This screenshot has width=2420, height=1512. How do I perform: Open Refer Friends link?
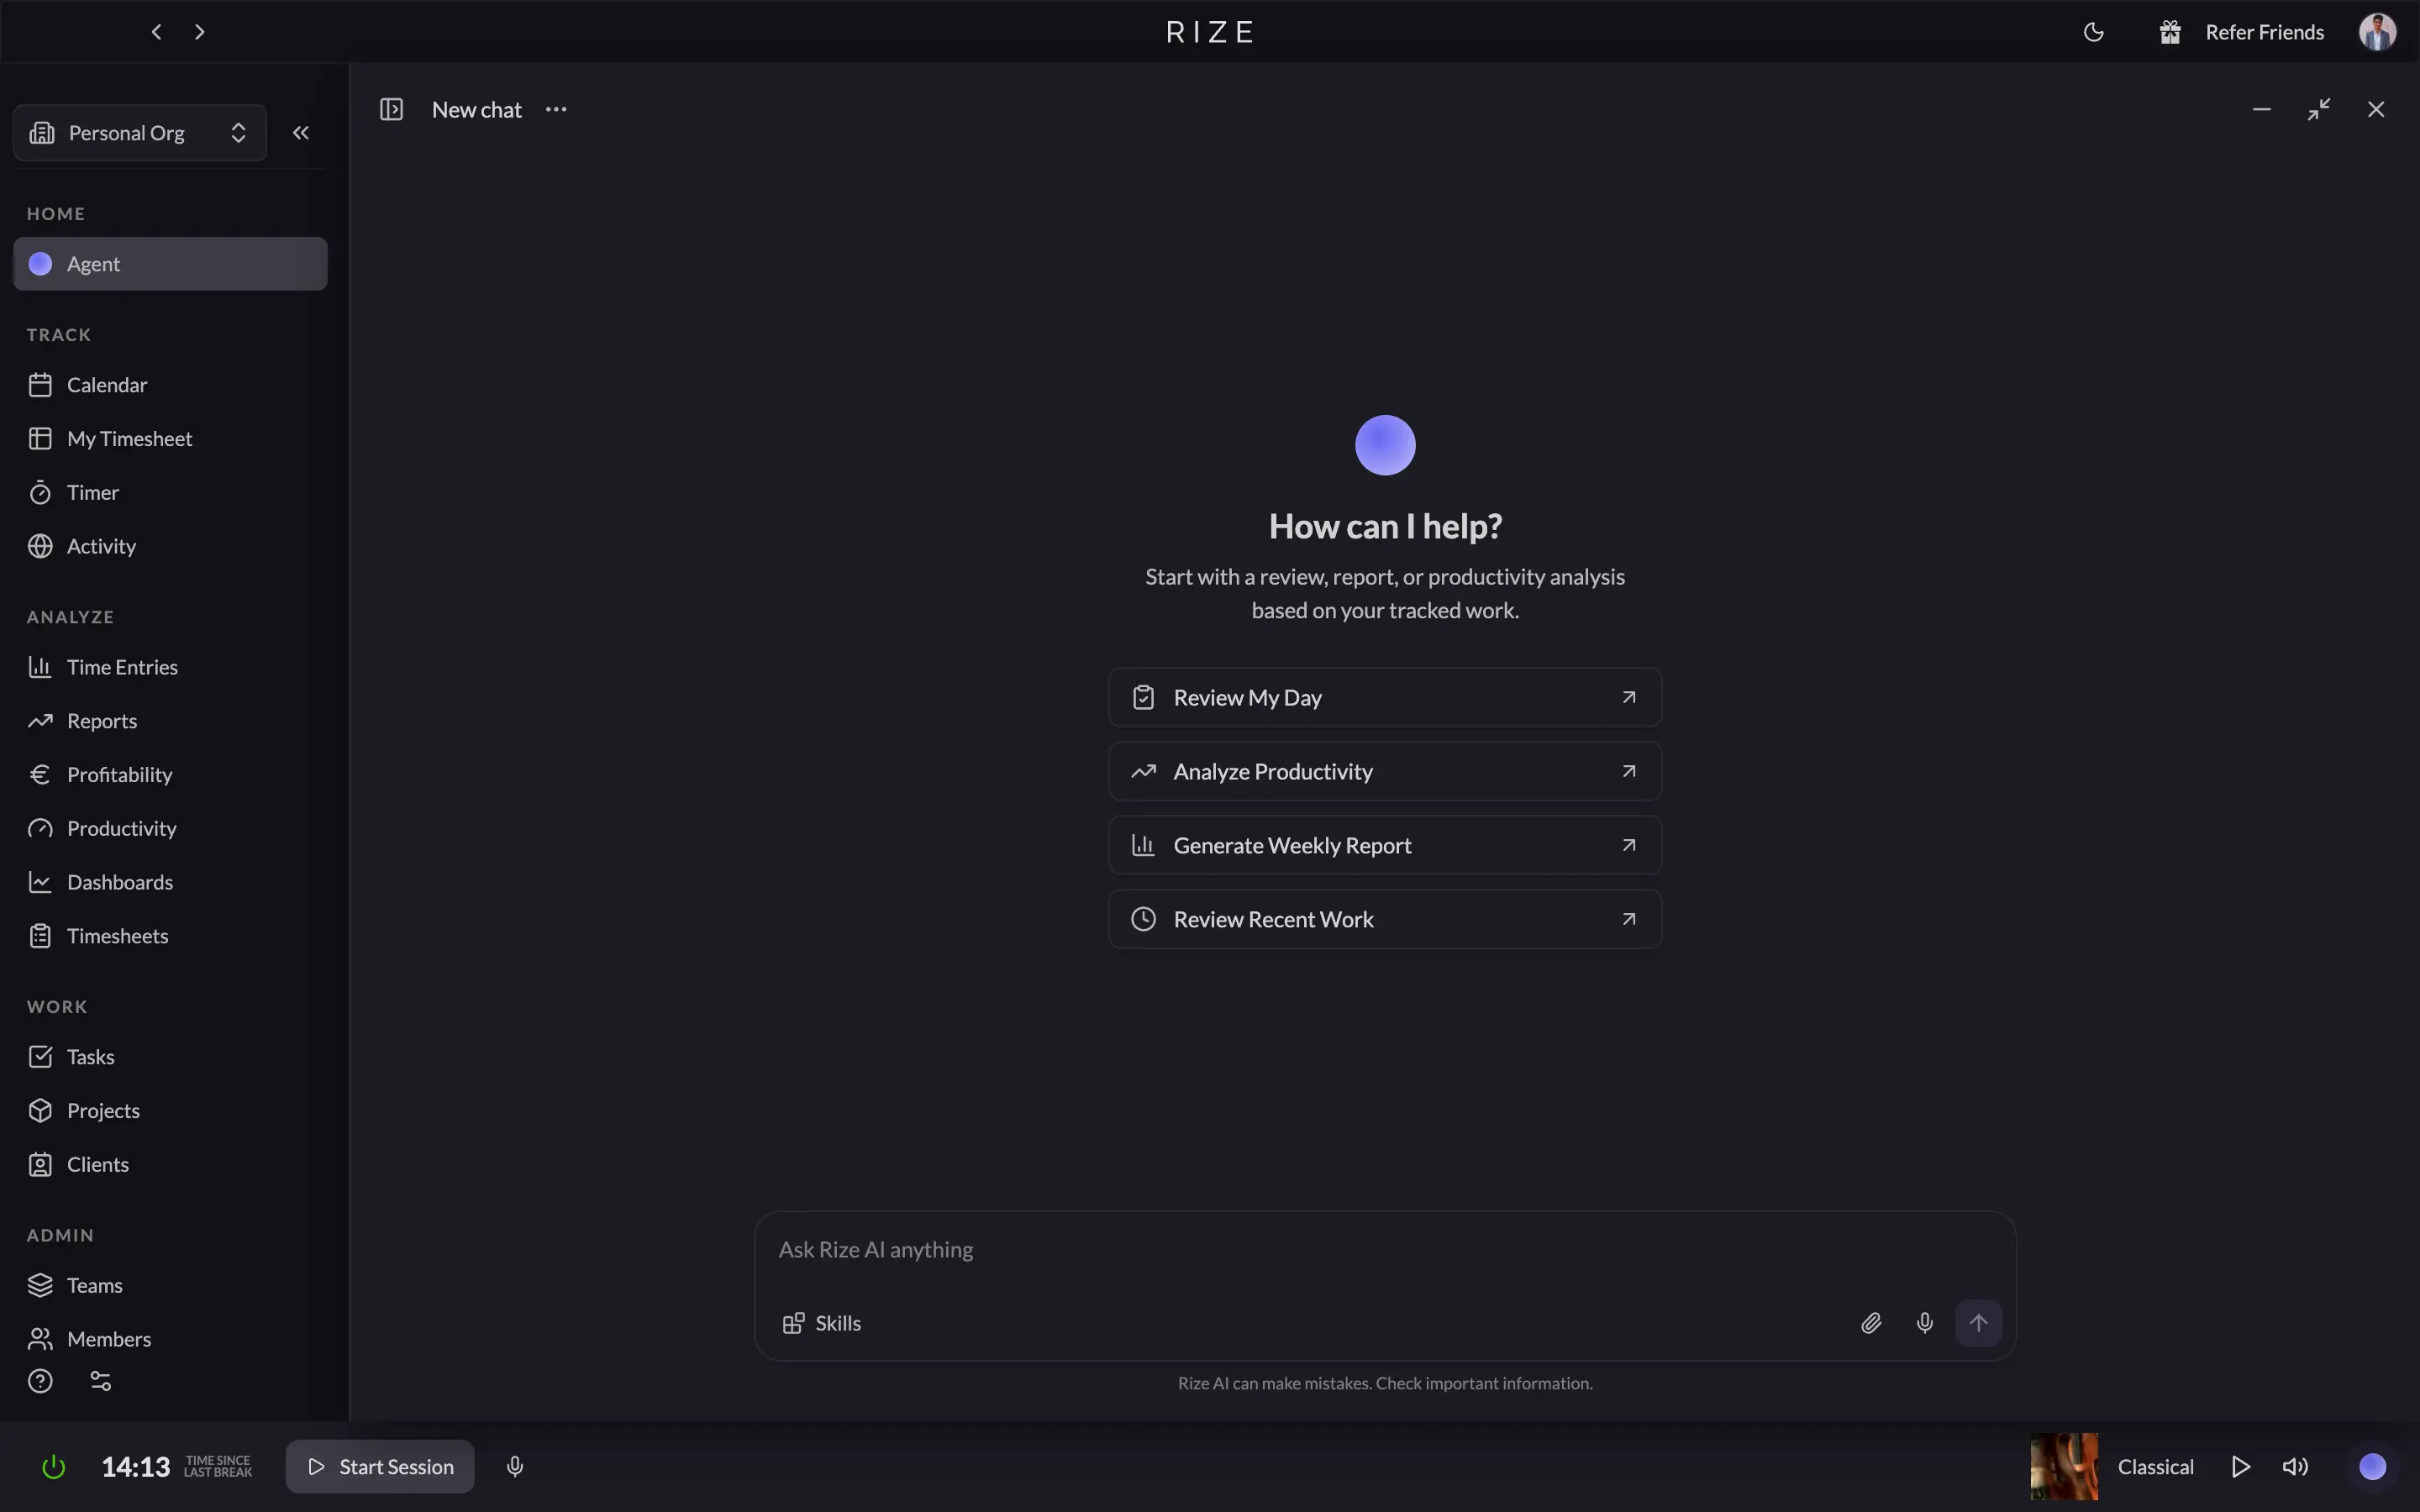tap(2264, 32)
